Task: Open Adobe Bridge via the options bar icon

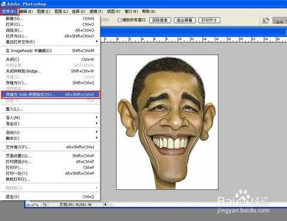Action: 265,20
